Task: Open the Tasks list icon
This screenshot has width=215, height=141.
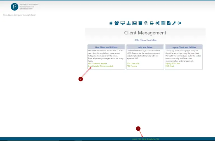Action: coord(163,23)
